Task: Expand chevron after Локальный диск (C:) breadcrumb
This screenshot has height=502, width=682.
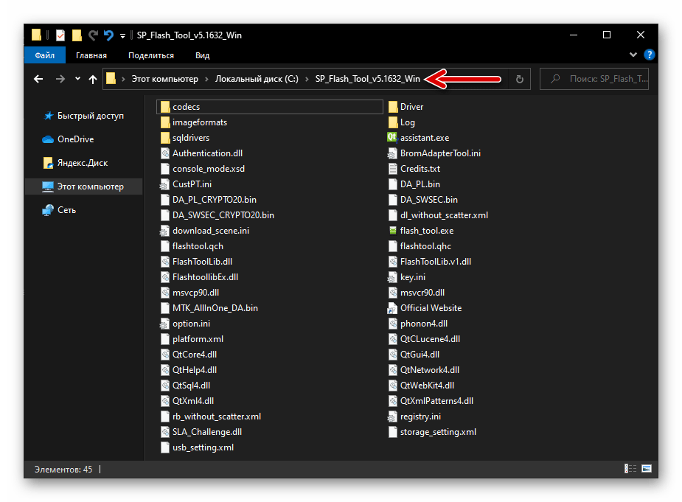Action: click(x=307, y=79)
